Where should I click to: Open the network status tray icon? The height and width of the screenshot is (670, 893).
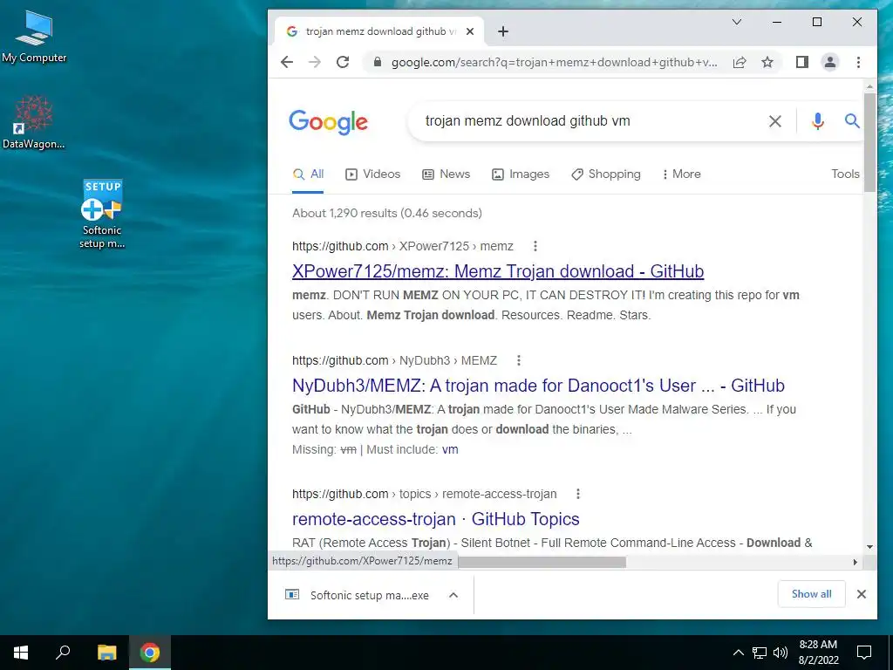pyautogui.click(x=760, y=653)
